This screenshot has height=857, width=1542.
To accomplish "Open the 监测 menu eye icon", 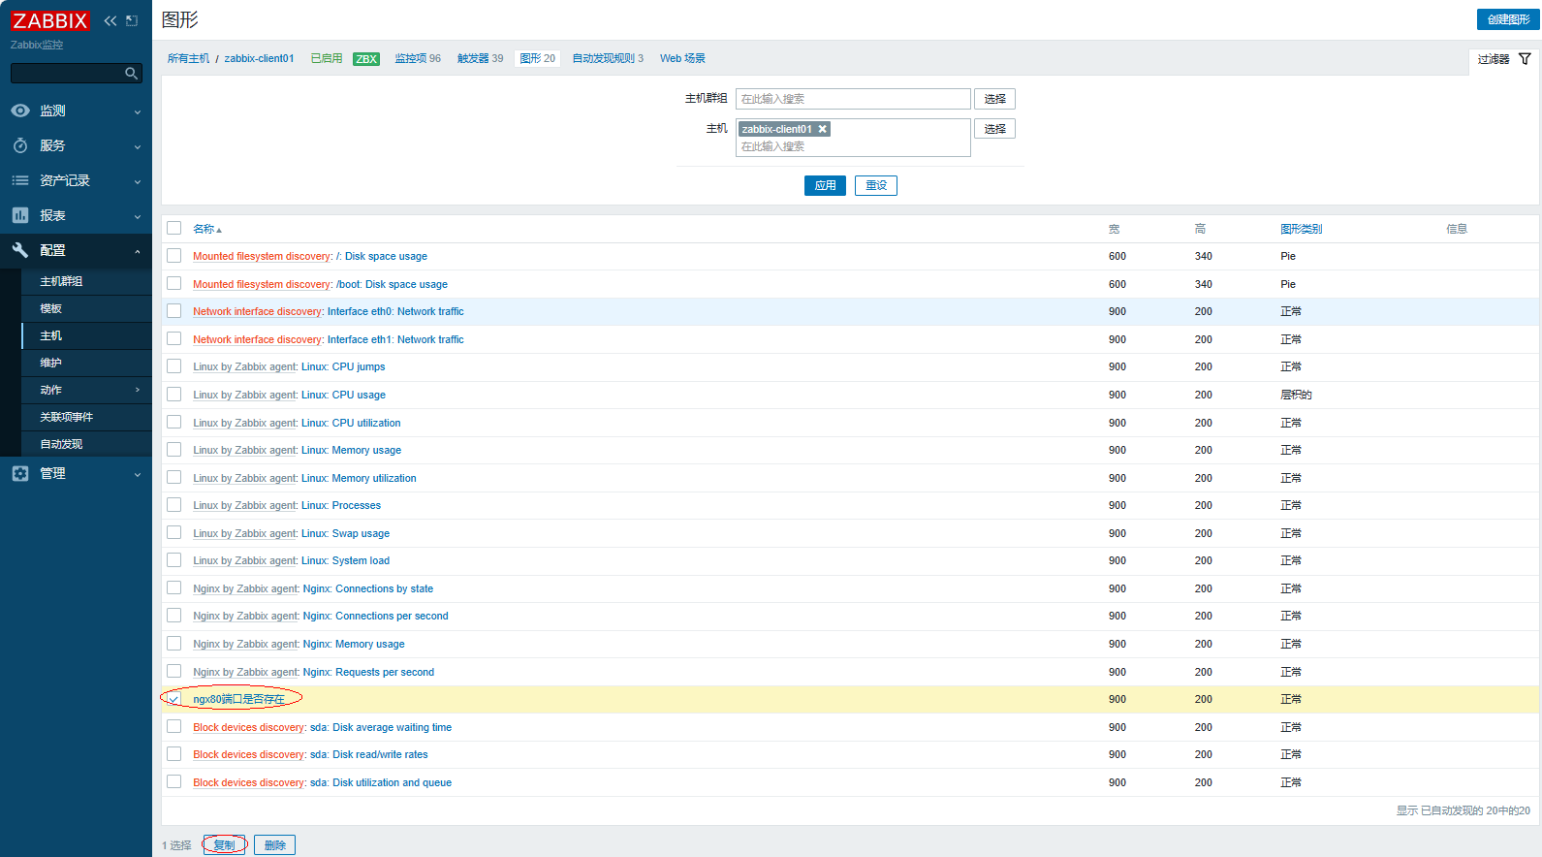I will [20, 111].
